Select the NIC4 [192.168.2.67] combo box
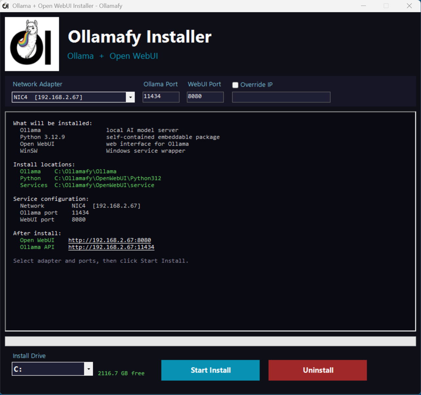 73,97
